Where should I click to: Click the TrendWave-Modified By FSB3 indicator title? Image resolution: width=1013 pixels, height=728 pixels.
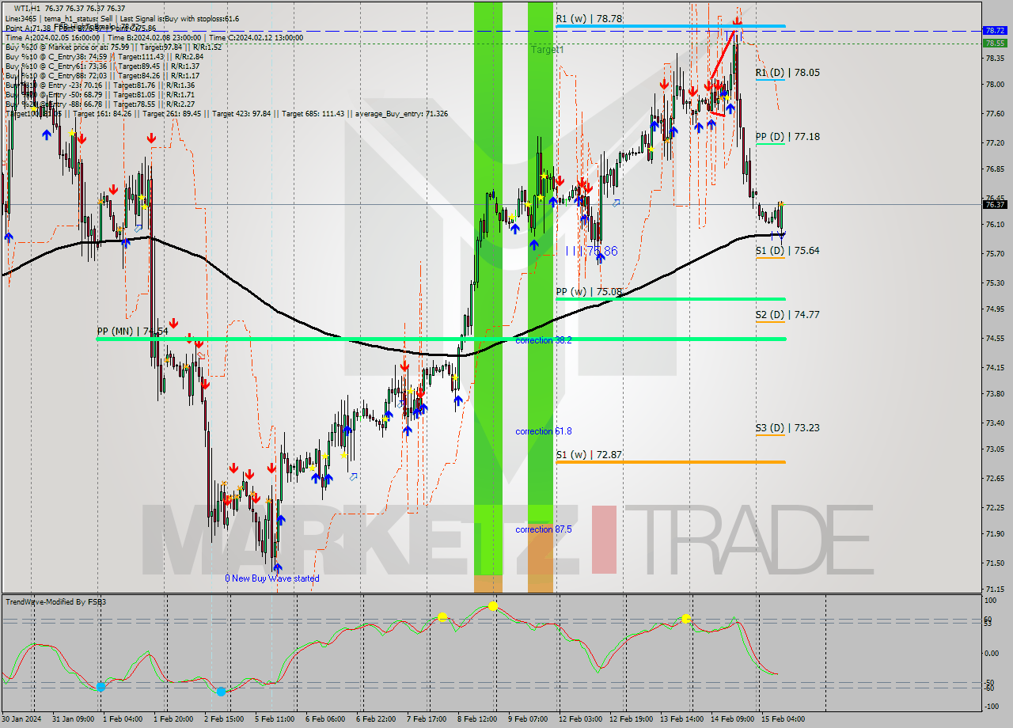tap(56, 602)
